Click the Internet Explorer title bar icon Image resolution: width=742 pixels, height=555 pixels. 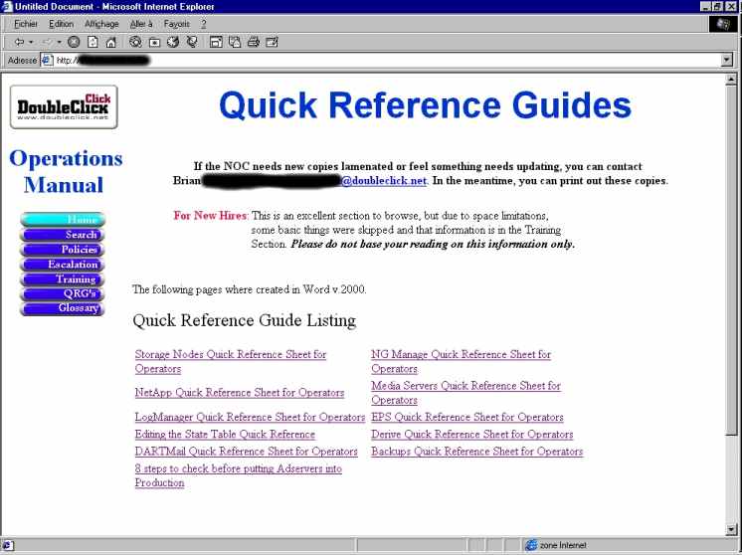tap(7, 7)
